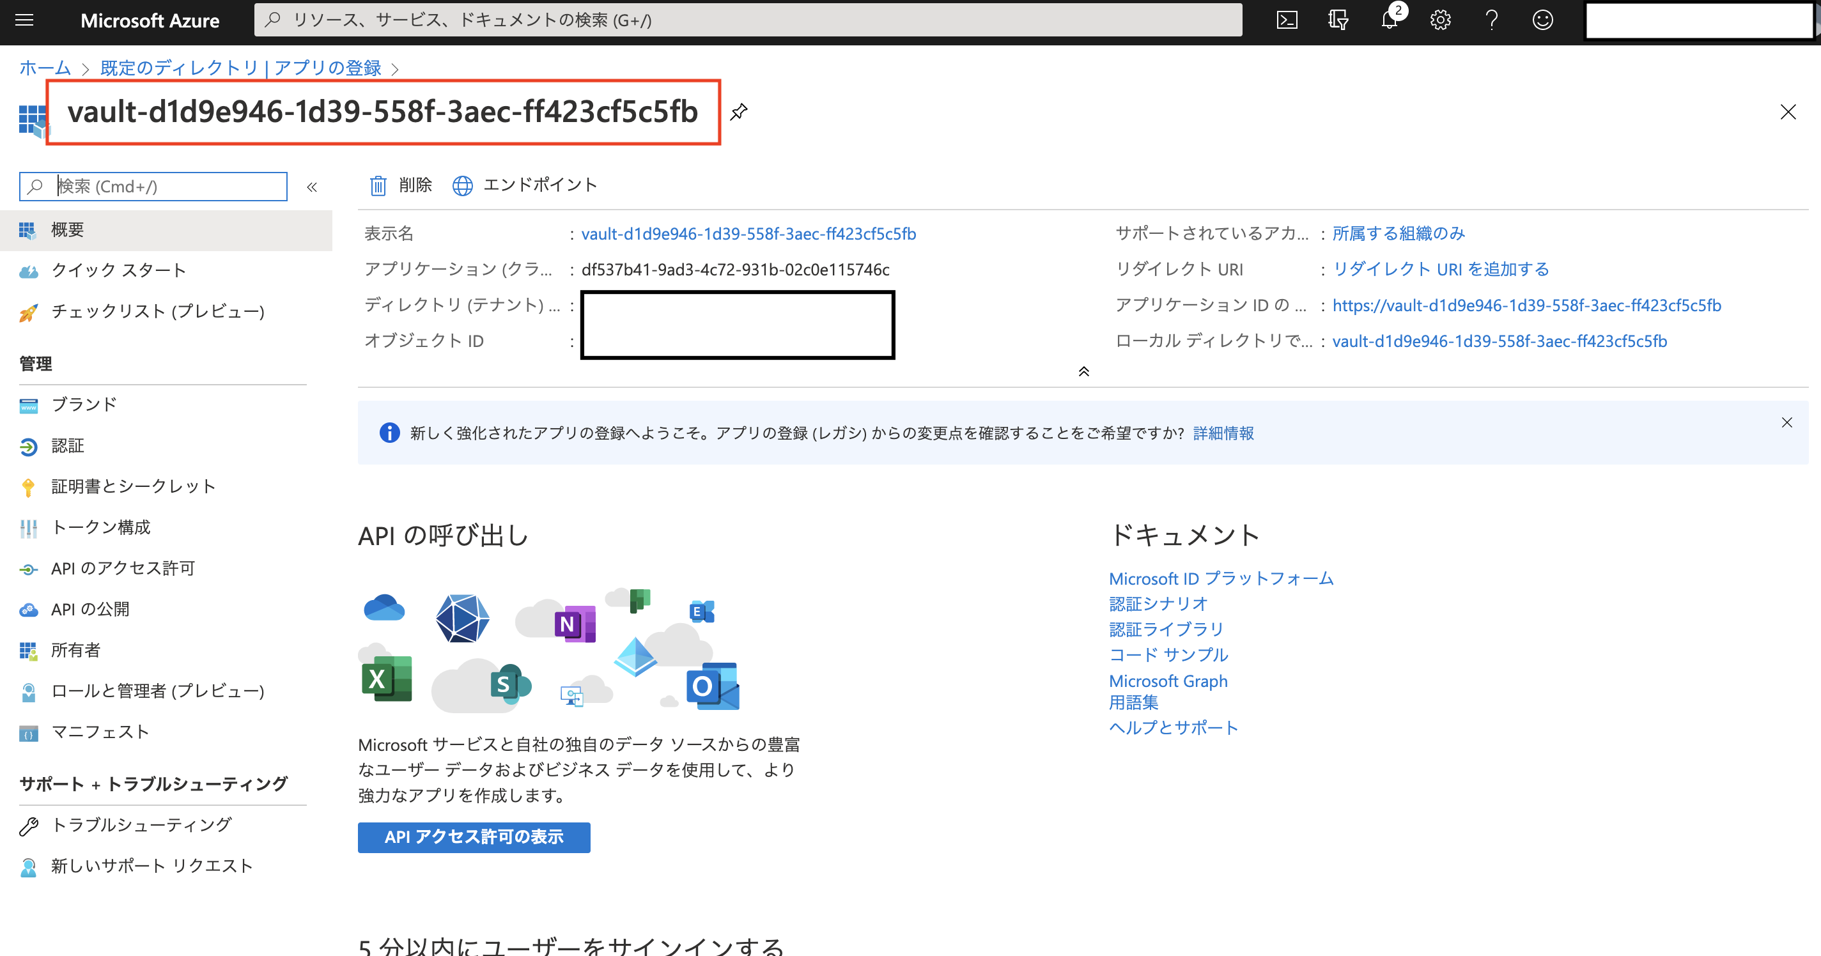Open notifications bell icon
The width and height of the screenshot is (1821, 956).
[x=1390, y=20]
